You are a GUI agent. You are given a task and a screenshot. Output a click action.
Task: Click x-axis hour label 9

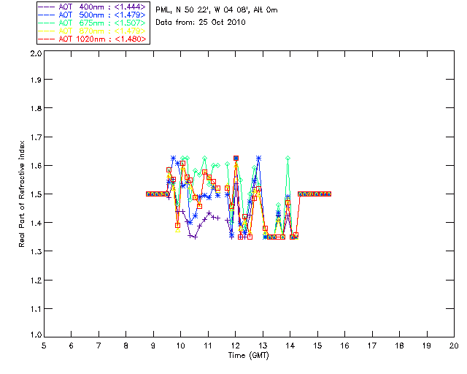pyautogui.click(x=153, y=346)
